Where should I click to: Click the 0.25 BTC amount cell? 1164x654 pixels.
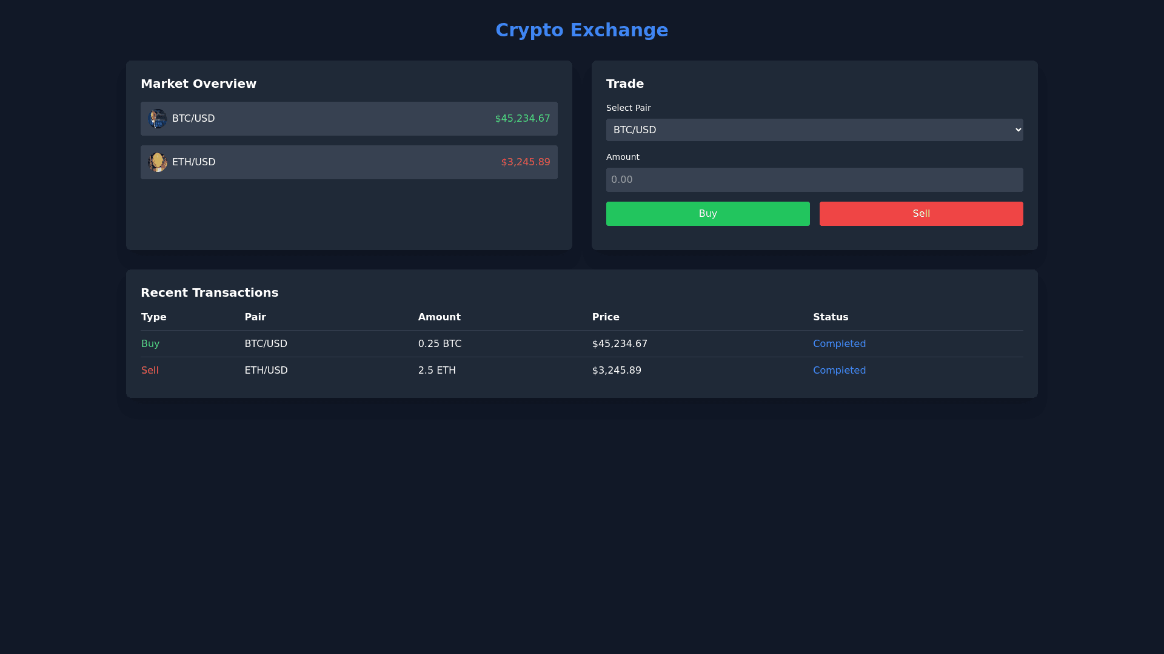440,344
